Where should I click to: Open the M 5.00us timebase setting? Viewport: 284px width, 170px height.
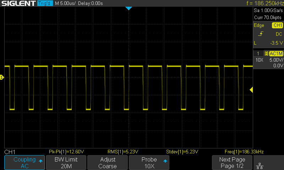pyautogui.click(x=66, y=3)
